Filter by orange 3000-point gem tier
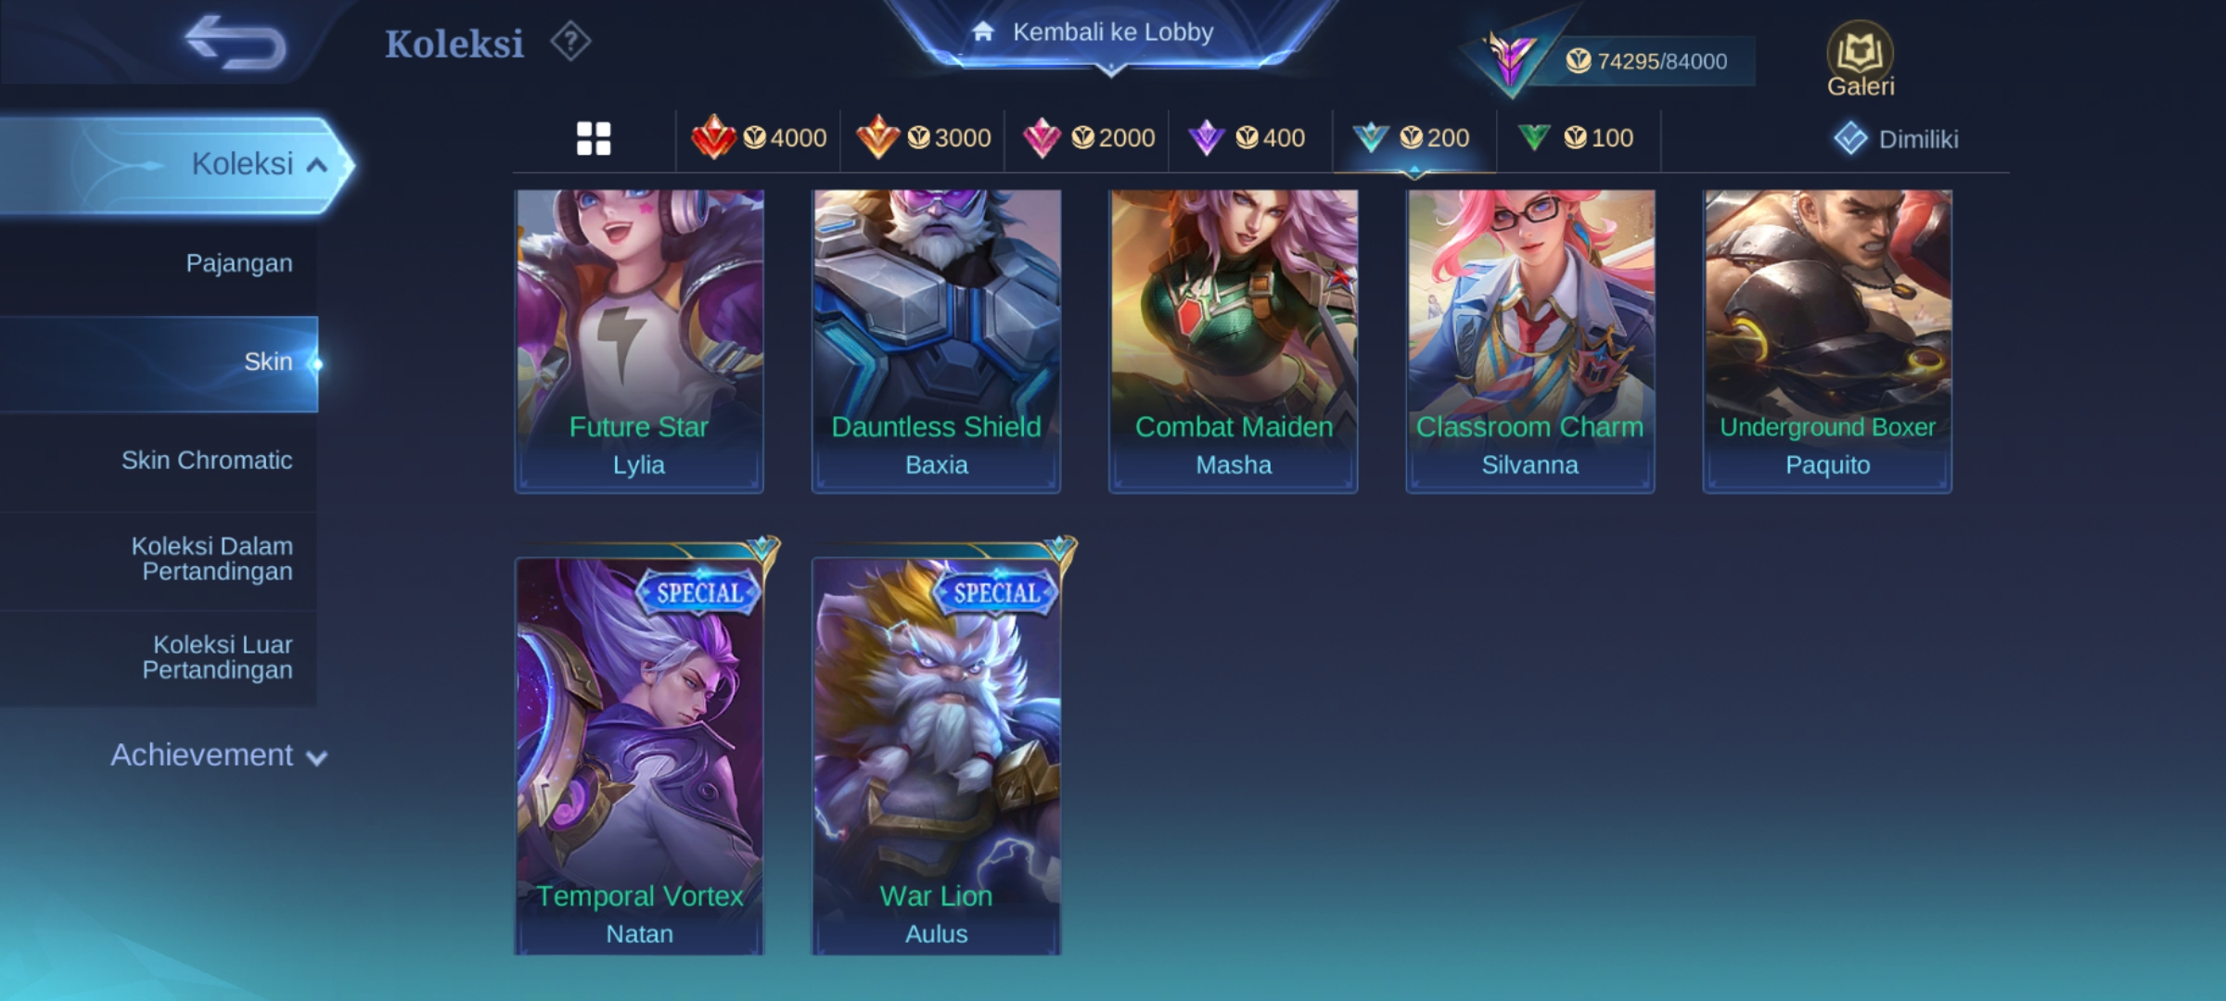The height and width of the screenshot is (1001, 2226). (923, 139)
